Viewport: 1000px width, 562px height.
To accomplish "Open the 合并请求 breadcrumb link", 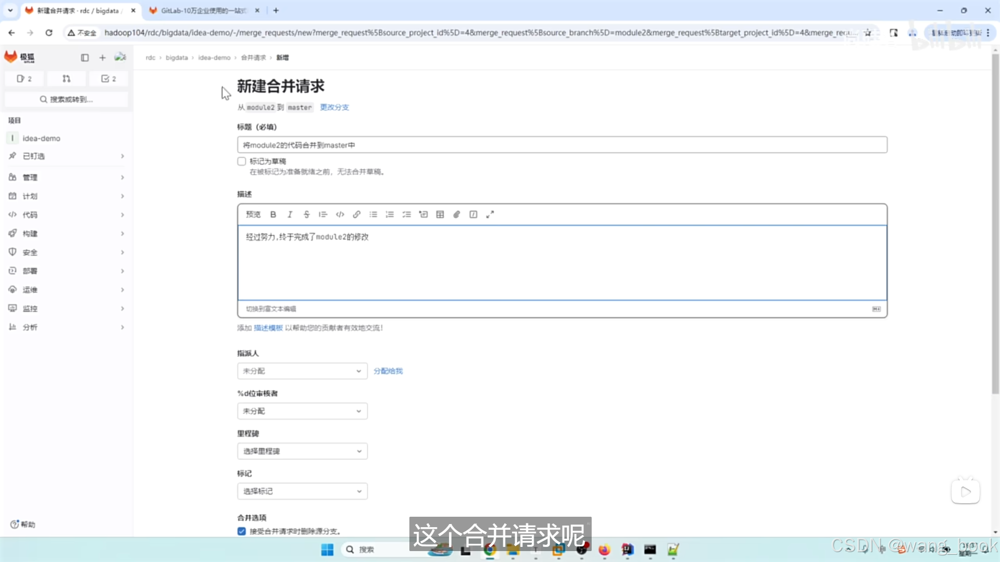I will tap(253, 58).
